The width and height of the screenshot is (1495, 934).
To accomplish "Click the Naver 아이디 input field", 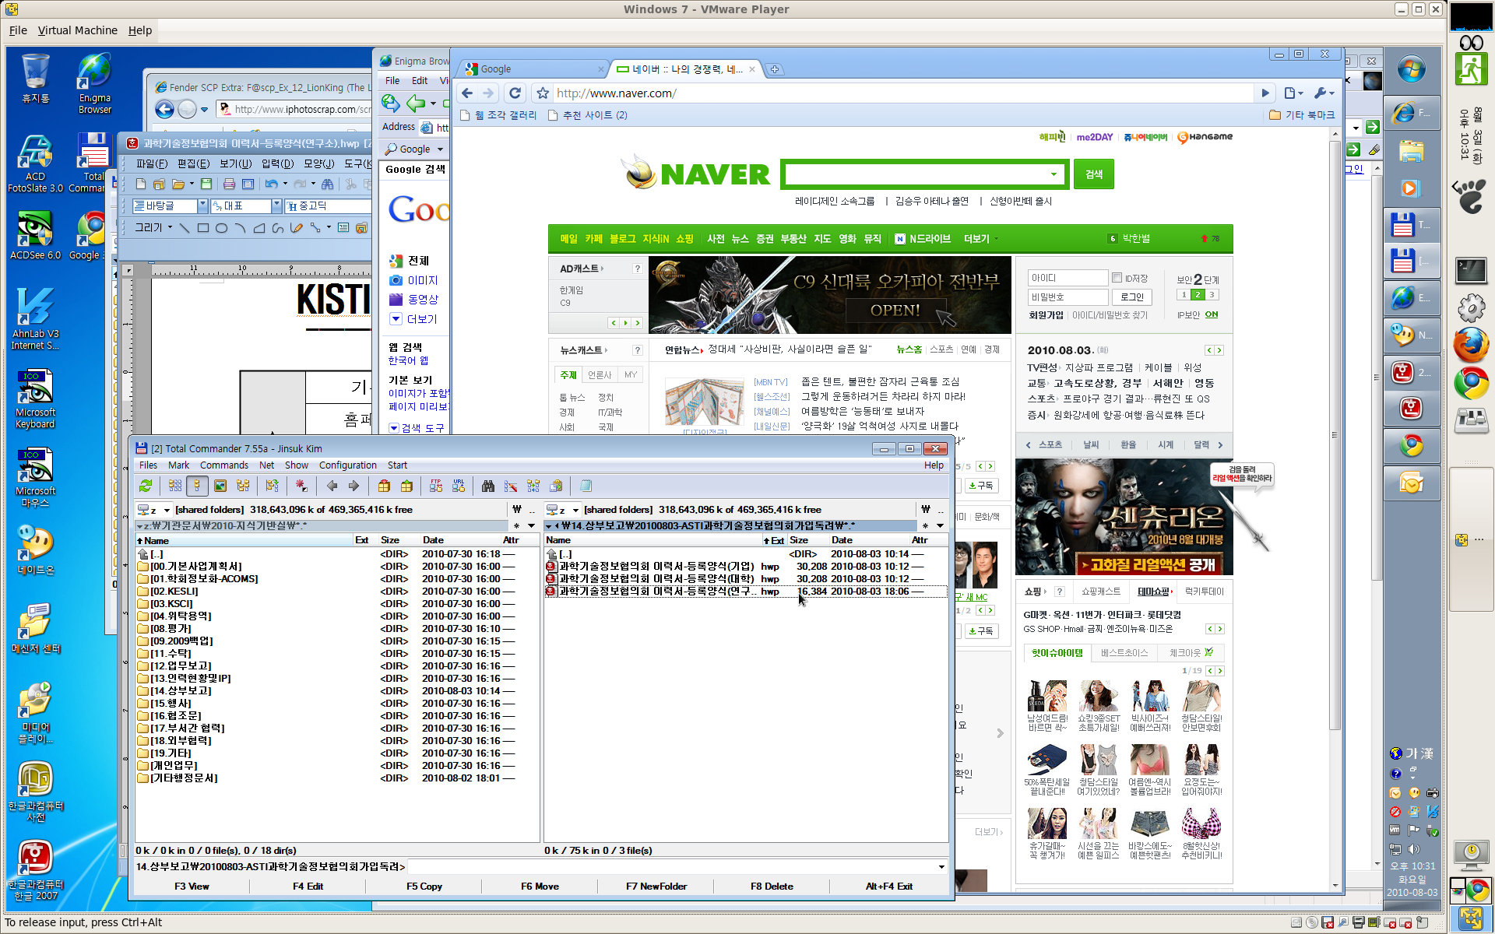I will [1068, 278].
